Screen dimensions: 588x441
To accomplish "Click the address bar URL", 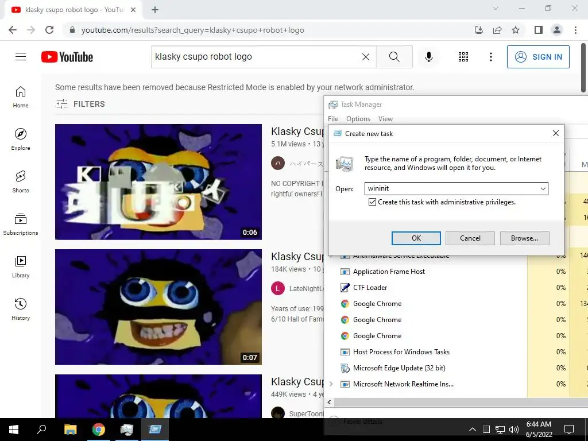I will click(x=193, y=30).
